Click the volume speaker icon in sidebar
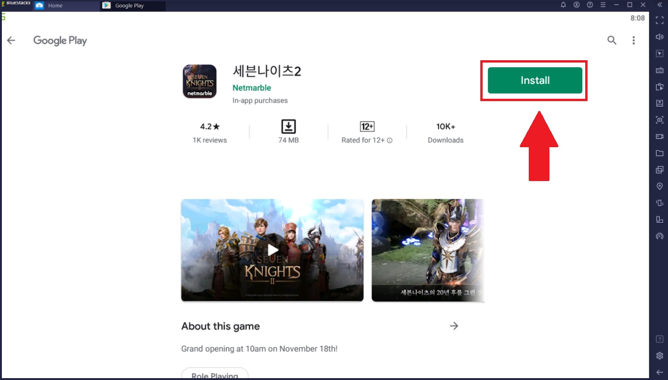 [x=660, y=37]
